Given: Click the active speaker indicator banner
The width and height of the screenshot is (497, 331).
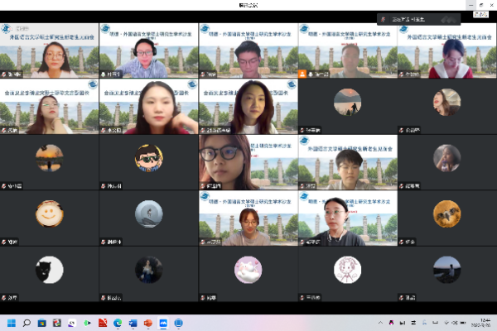Looking at the screenshot, I should tap(414, 18).
